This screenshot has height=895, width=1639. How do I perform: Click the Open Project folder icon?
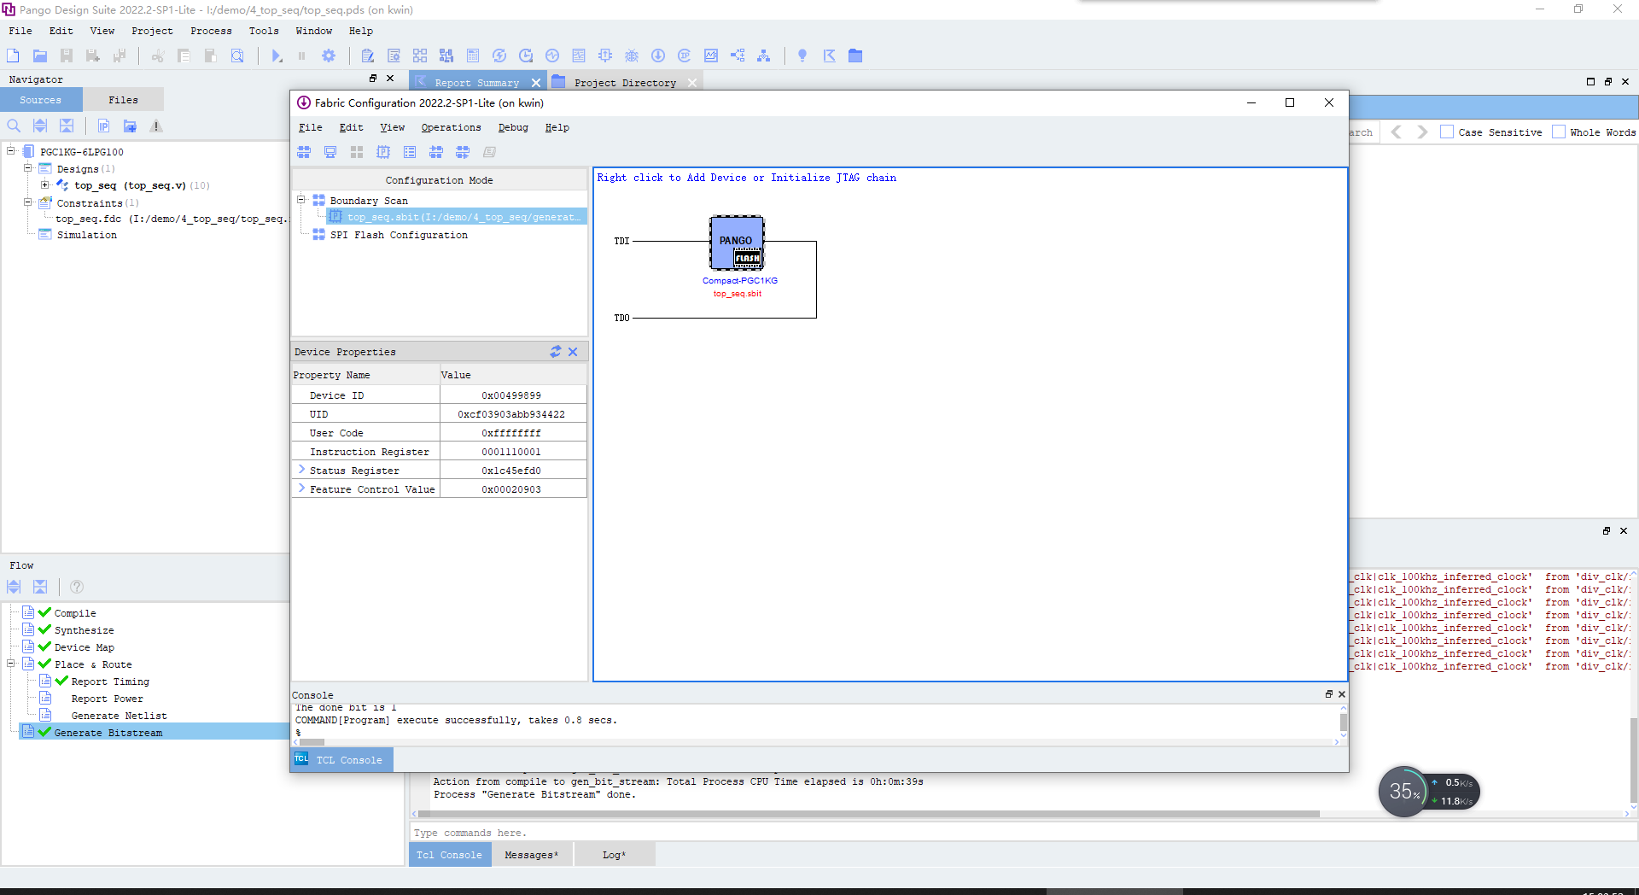[x=39, y=56]
